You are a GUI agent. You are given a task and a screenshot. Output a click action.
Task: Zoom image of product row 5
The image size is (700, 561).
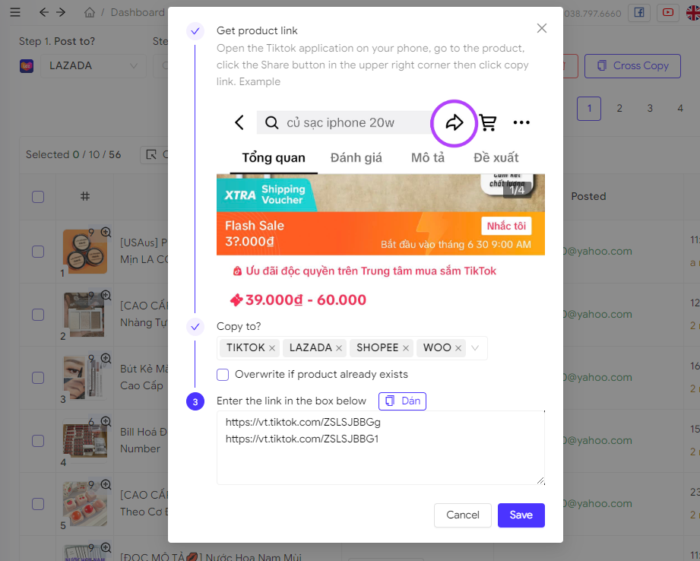pos(106,484)
